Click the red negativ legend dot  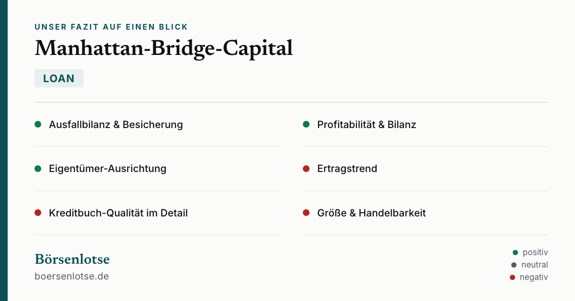[513, 277]
